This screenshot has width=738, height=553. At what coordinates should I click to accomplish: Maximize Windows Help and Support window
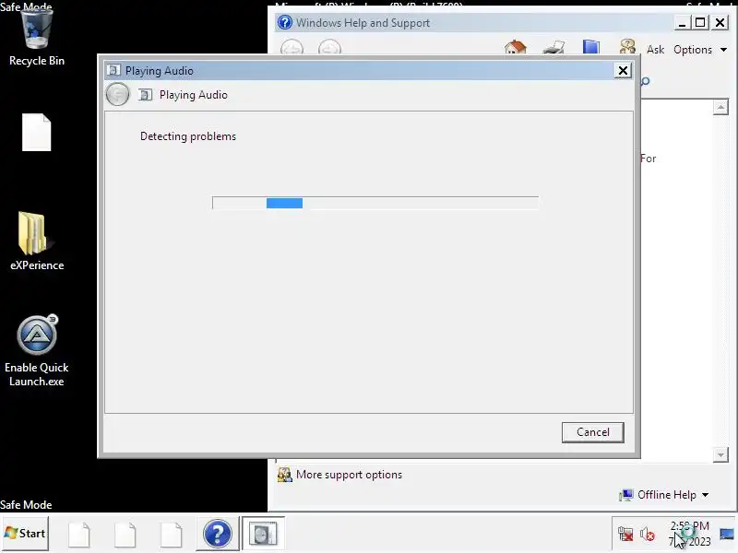(x=700, y=22)
